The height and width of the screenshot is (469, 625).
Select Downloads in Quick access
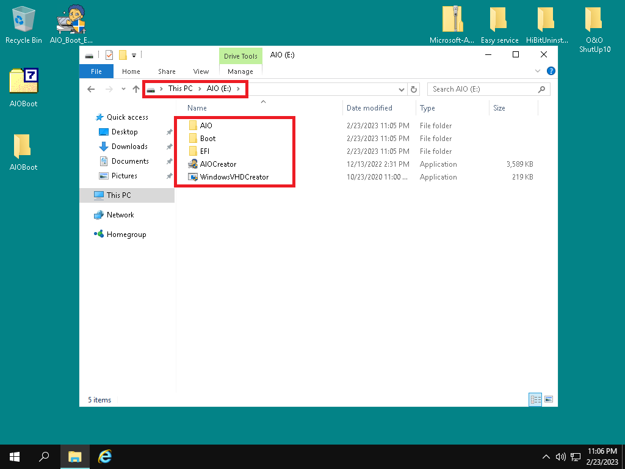[x=129, y=147]
